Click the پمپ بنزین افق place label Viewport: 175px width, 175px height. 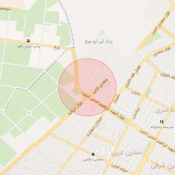click(x=29, y=46)
